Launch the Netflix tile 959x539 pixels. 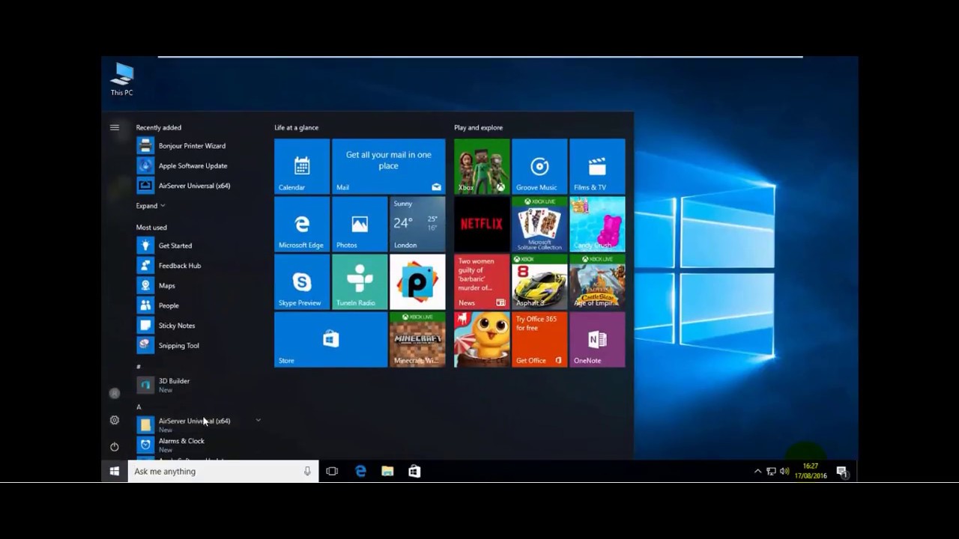click(x=482, y=224)
